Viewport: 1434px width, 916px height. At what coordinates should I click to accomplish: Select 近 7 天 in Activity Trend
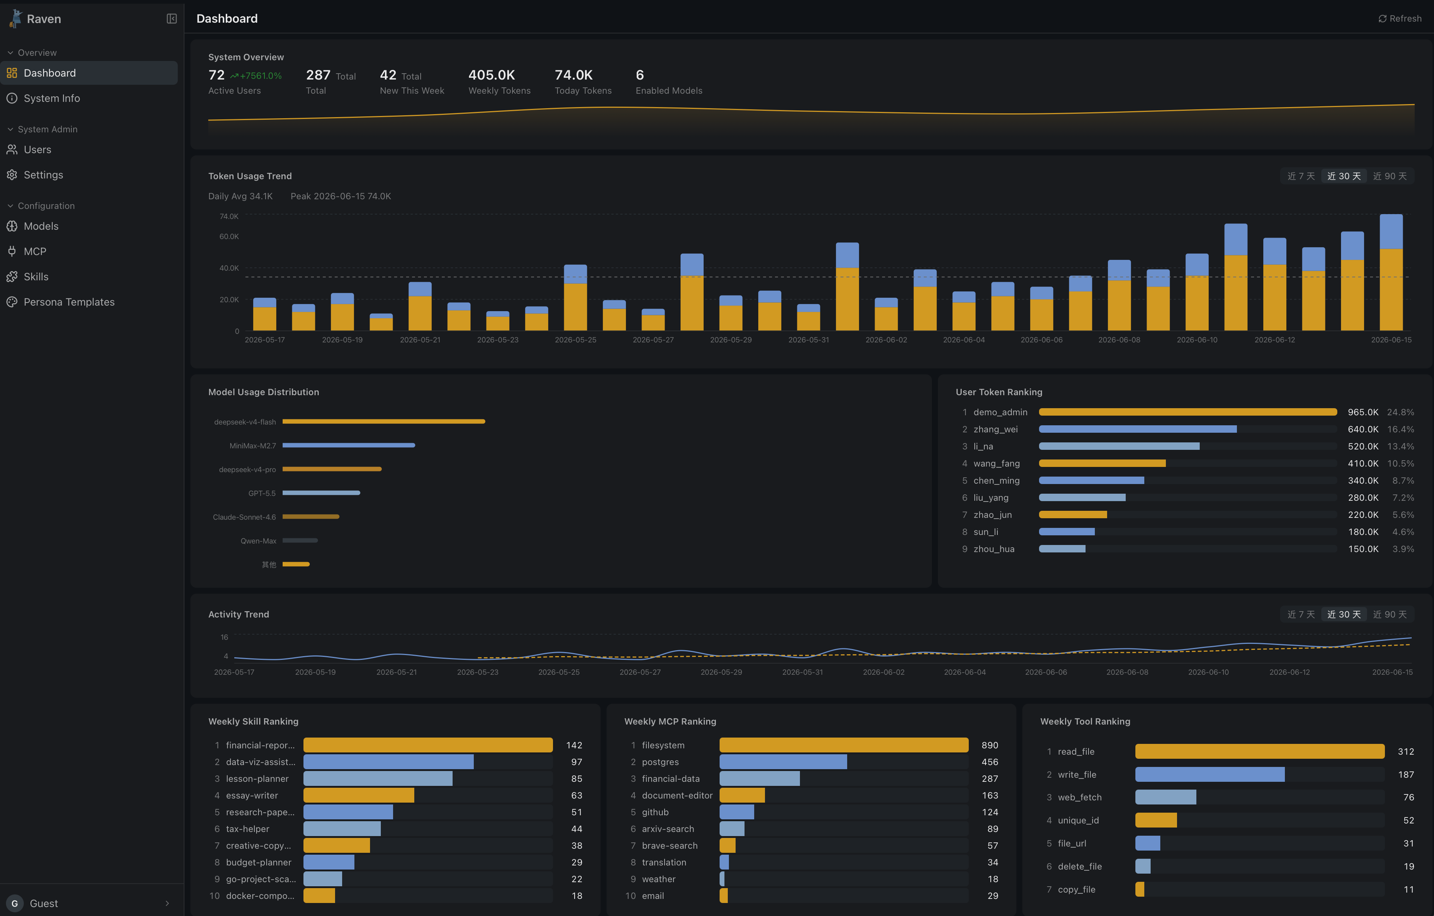(1300, 614)
